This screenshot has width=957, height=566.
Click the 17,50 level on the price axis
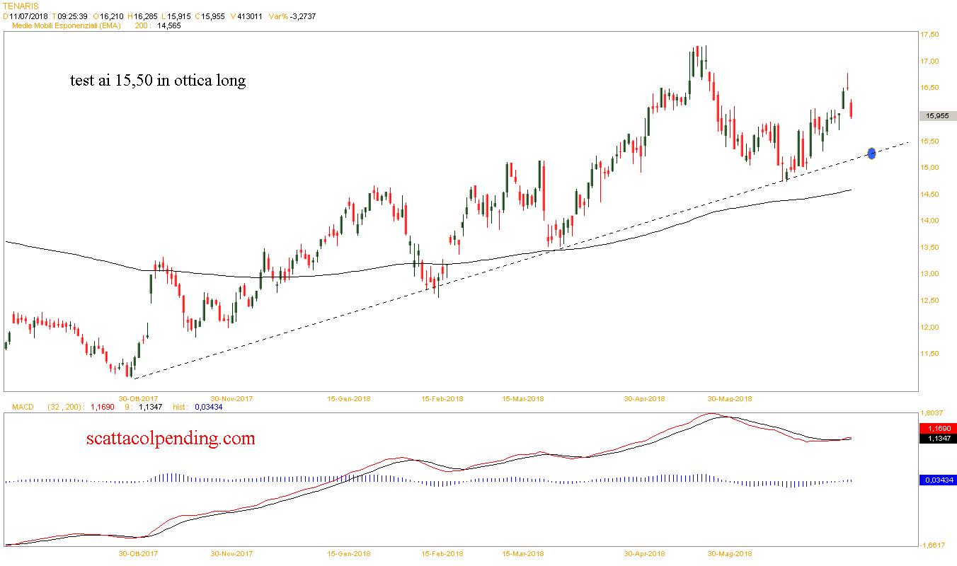929,34
